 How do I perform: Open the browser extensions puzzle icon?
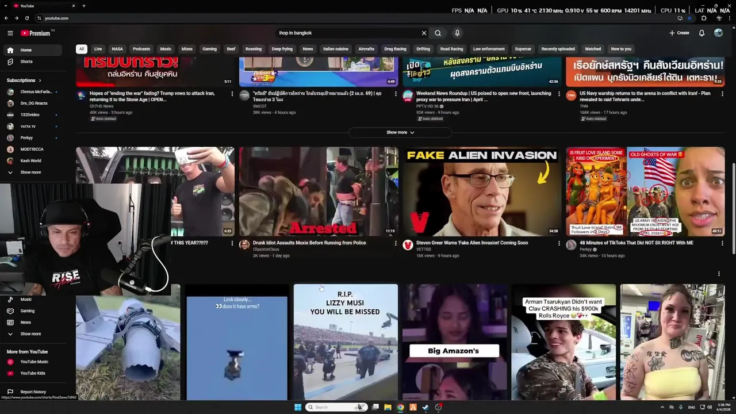click(704, 18)
